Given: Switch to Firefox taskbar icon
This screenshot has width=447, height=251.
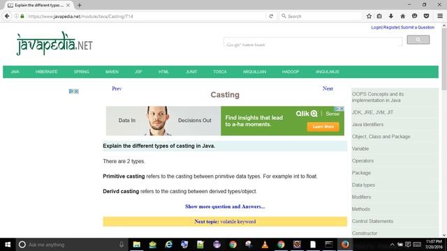Looking at the screenshot, I should 345,245.
